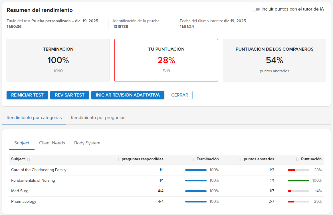Open the Client Needs tab
The image size is (333, 215).
tap(52, 143)
